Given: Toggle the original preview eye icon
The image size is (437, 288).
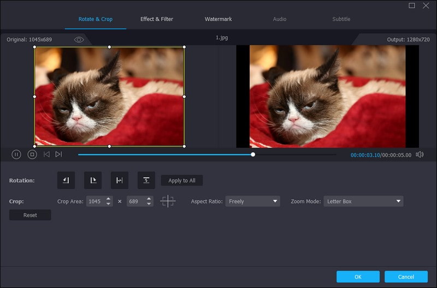Looking at the screenshot, I should [79, 40].
